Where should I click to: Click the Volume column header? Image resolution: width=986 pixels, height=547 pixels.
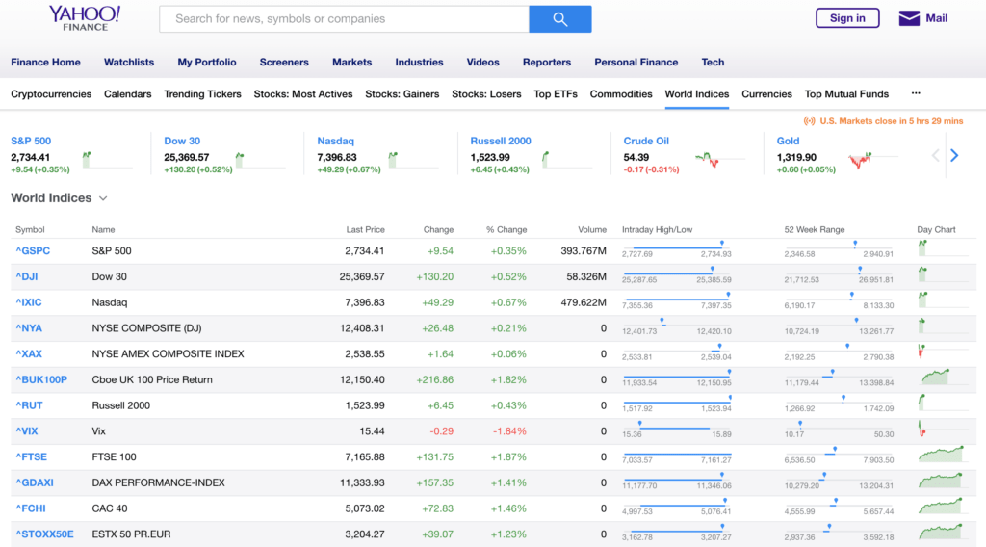592,229
